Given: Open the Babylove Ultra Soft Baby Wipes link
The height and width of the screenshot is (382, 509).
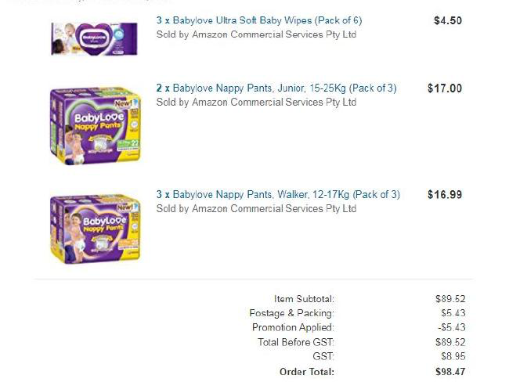Looking at the screenshot, I should coord(259,20).
